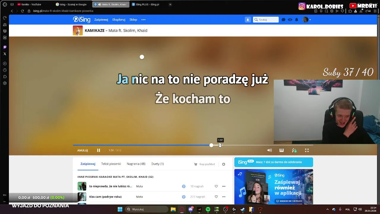Switch to iSing PLUS - iSing.pl tab
The height and width of the screenshot is (214, 380).
(x=148, y=4)
